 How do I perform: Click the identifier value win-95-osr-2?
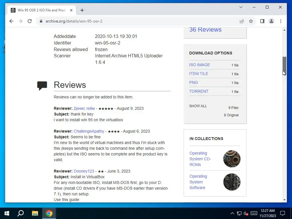point(108,43)
